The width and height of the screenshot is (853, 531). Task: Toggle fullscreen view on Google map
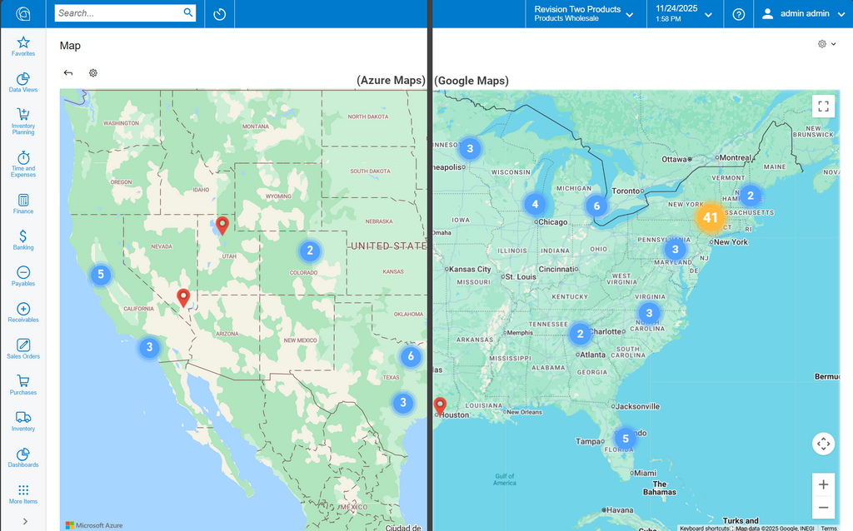coord(823,107)
